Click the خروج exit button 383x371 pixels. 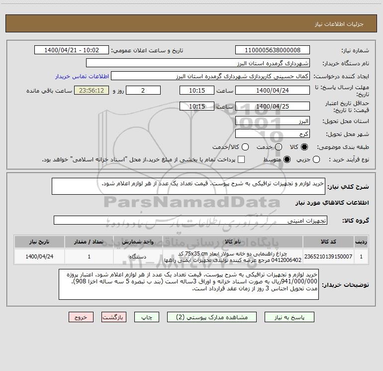coord(81,317)
